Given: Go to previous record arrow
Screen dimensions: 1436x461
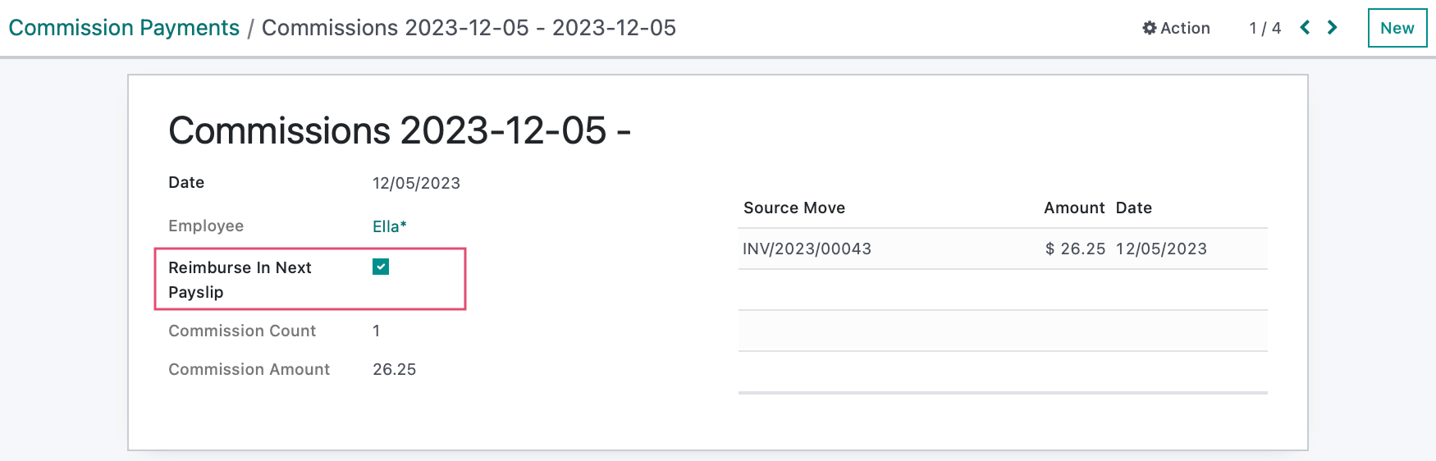Looking at the screenshot, I should click(1305, 28).
